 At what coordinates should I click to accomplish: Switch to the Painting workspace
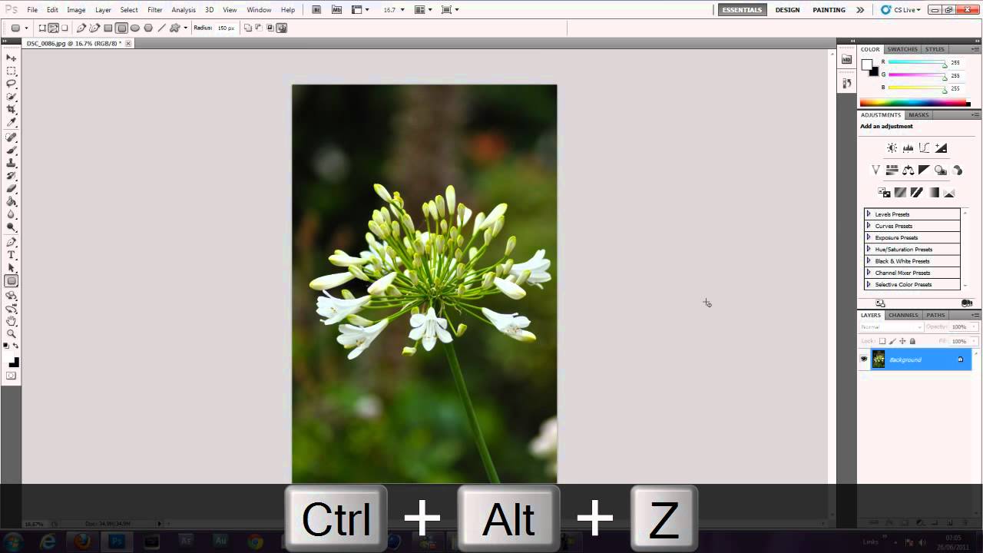pos(829,10)
